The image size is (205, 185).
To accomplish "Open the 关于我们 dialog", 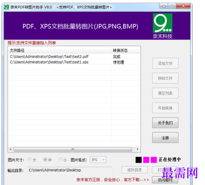I will (x=165, y=123).
